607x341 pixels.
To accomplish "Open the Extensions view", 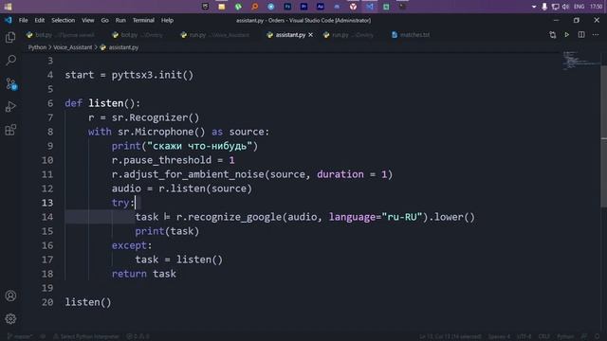I will pyautogui.click(x=10, y=130).
